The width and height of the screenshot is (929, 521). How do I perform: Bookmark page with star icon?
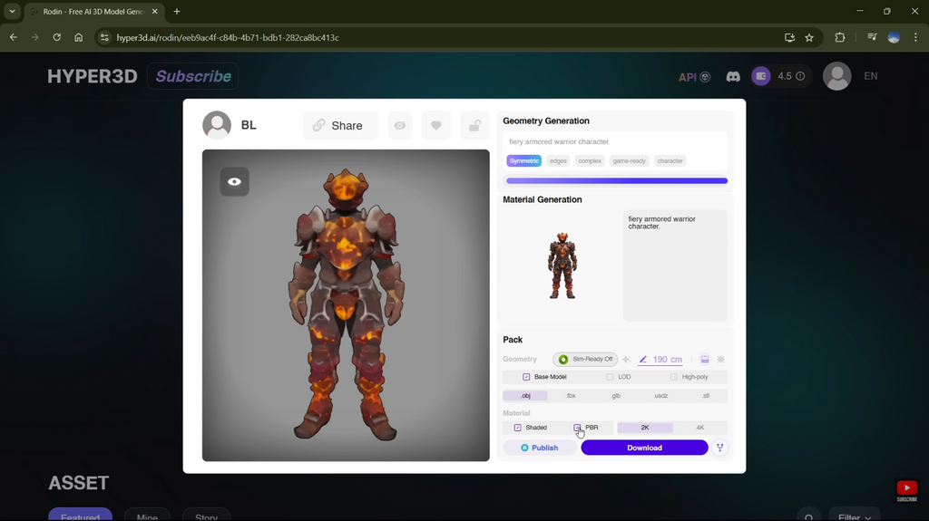(x=809, y=37)
